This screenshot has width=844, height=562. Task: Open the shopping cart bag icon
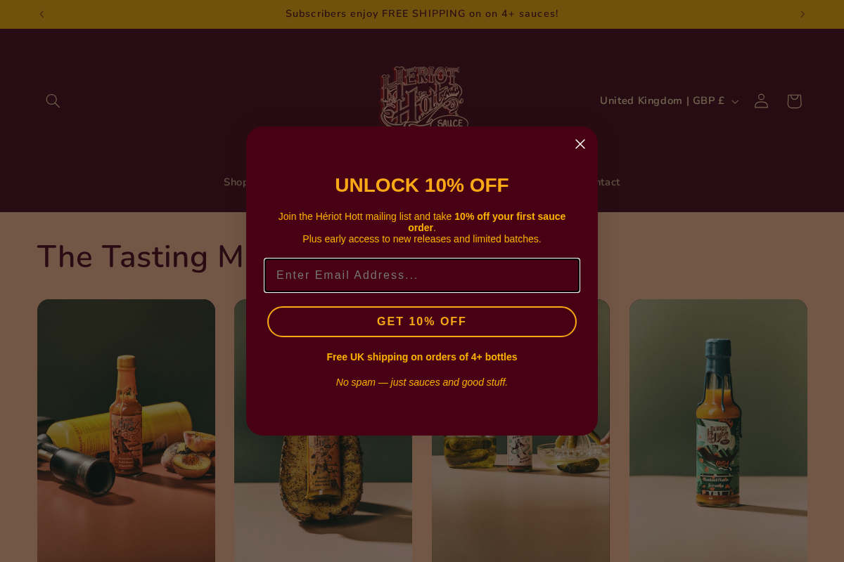pyautogui.click(x=794, y=101)
